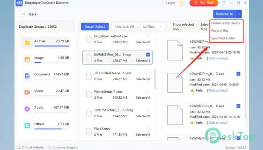Click thumbnail of KSWINZIPIns_0... 1).exe
This screenshot has width=263, height=150.
click(x=175, y=115)
